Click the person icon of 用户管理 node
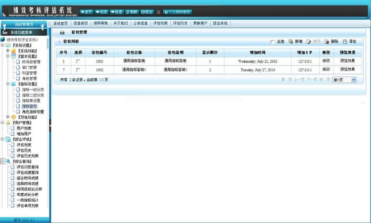 8,122
